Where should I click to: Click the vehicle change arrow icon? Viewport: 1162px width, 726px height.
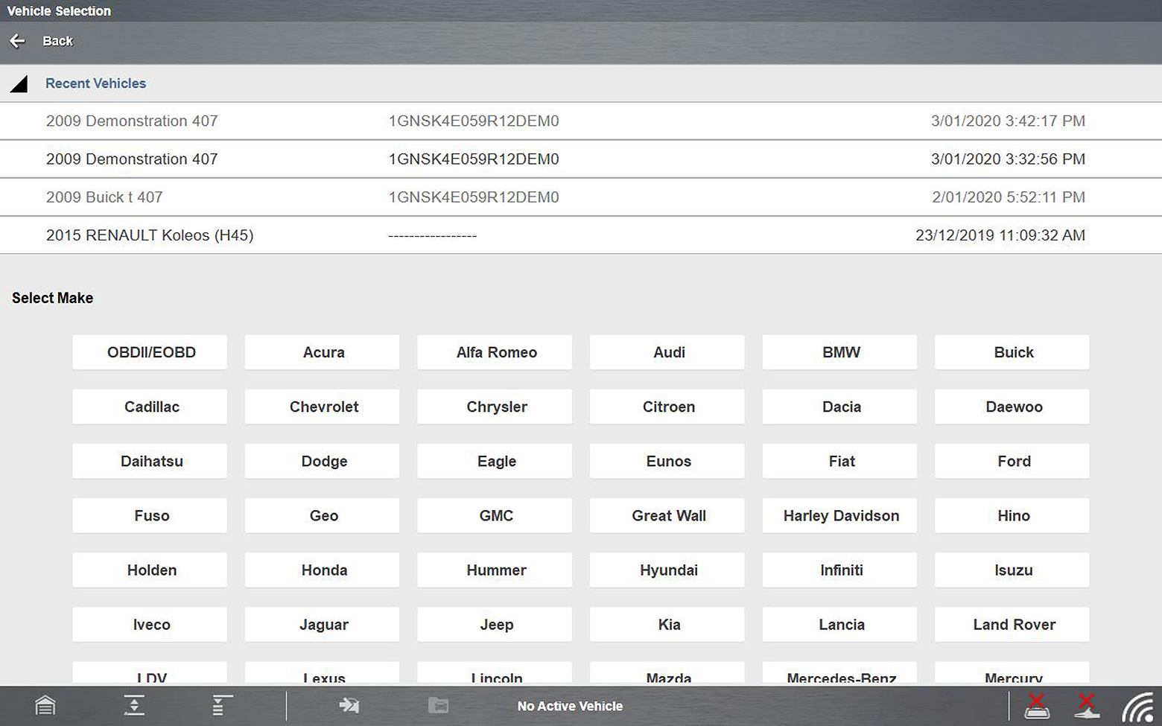click(x=349, y=705)
